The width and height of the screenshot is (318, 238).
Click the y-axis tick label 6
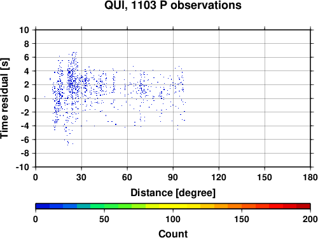[27, 57]
